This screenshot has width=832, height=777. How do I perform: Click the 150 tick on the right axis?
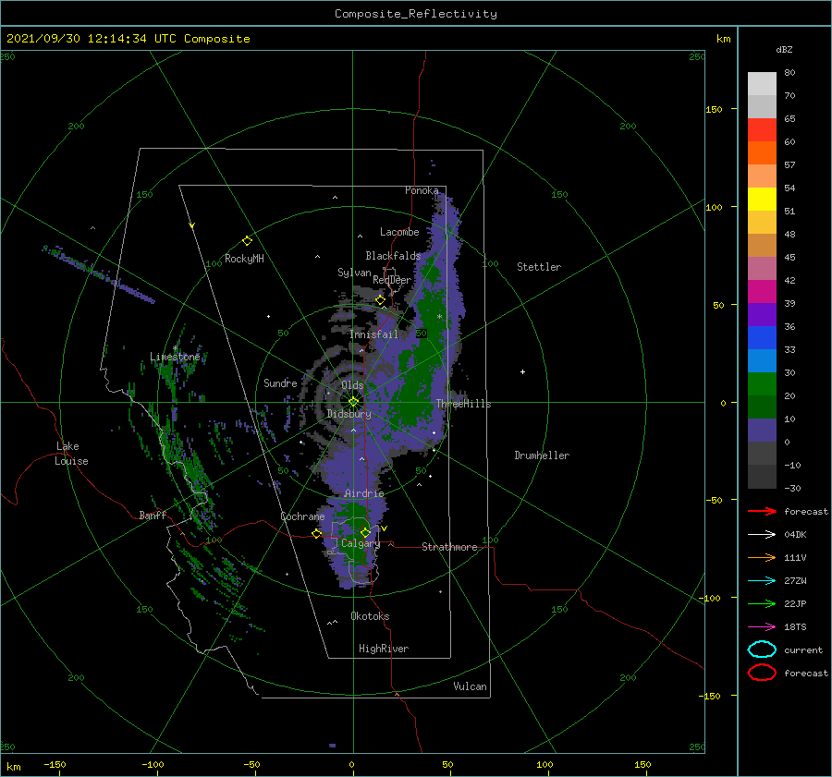[714, 109]
